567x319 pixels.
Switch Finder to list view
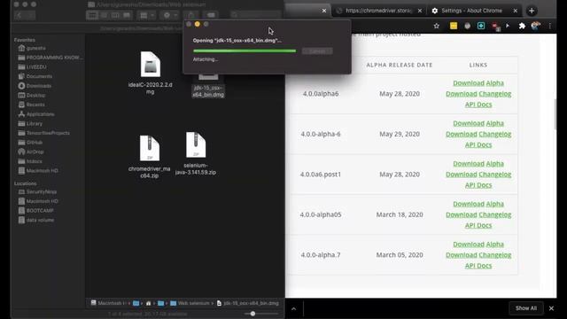coord(104,15)
